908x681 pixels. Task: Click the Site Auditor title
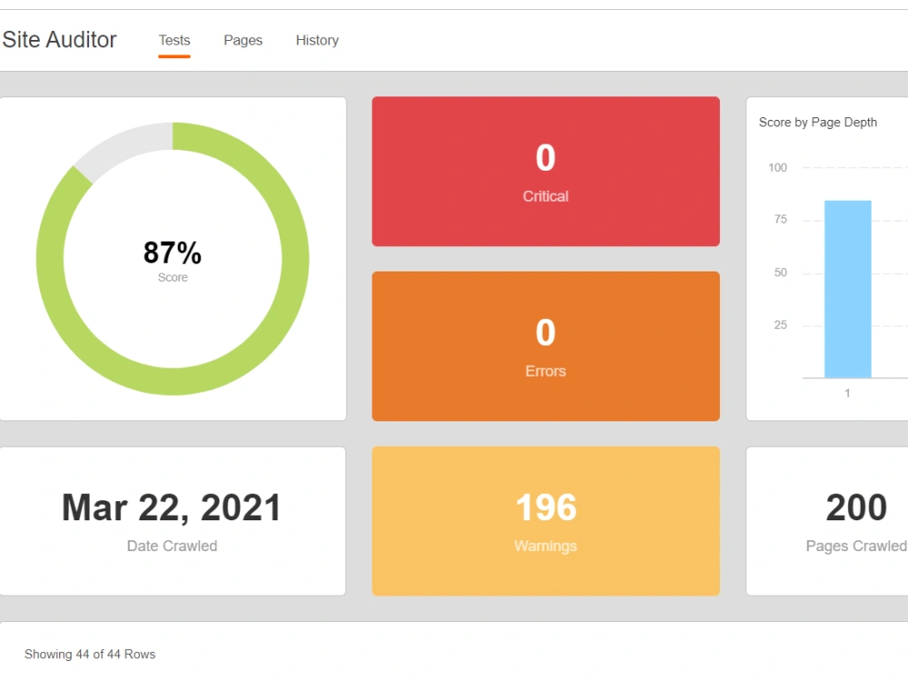tap(60, 40)
